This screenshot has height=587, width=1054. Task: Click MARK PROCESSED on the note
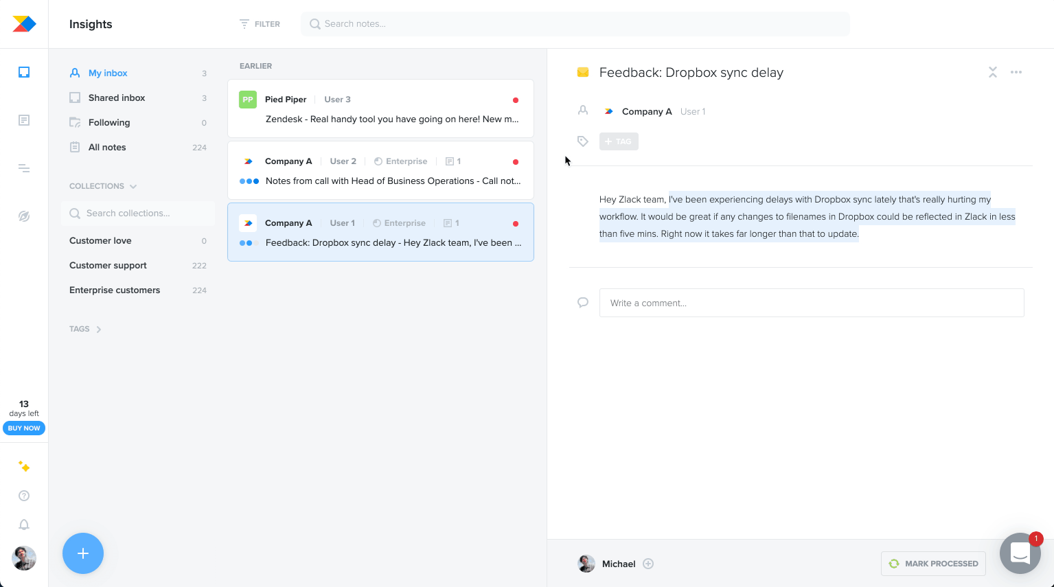click(933, 563)
